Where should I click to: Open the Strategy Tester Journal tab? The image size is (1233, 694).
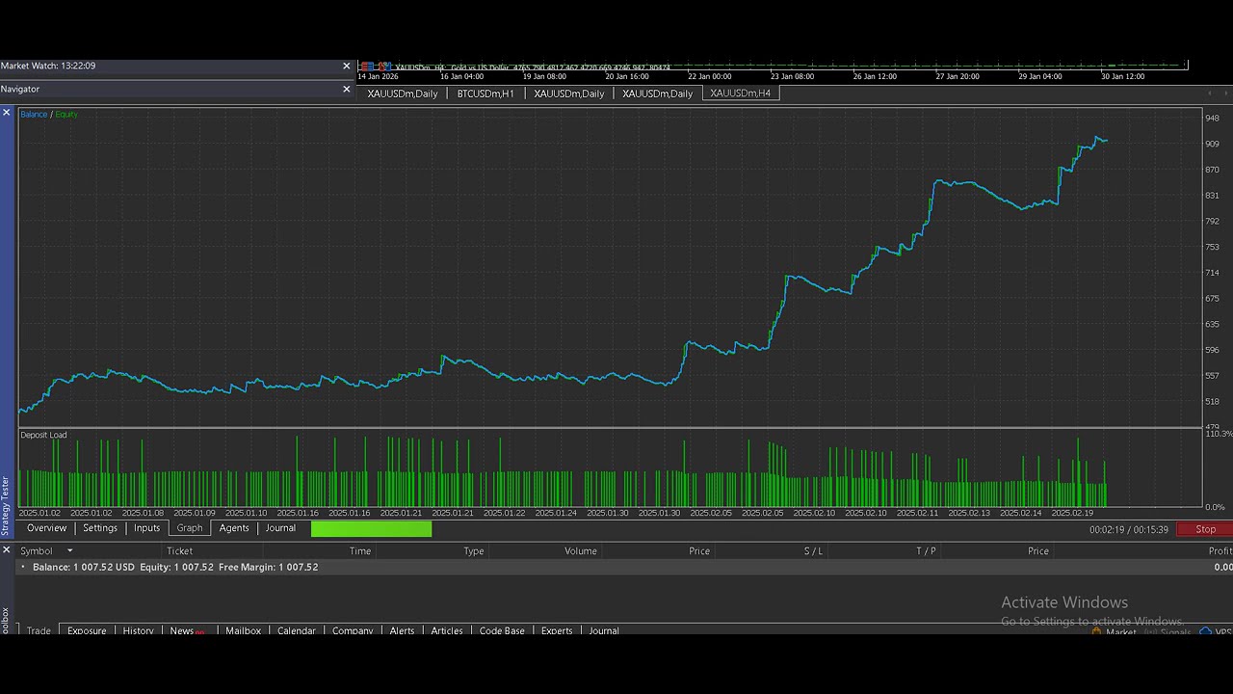(280, 528)
